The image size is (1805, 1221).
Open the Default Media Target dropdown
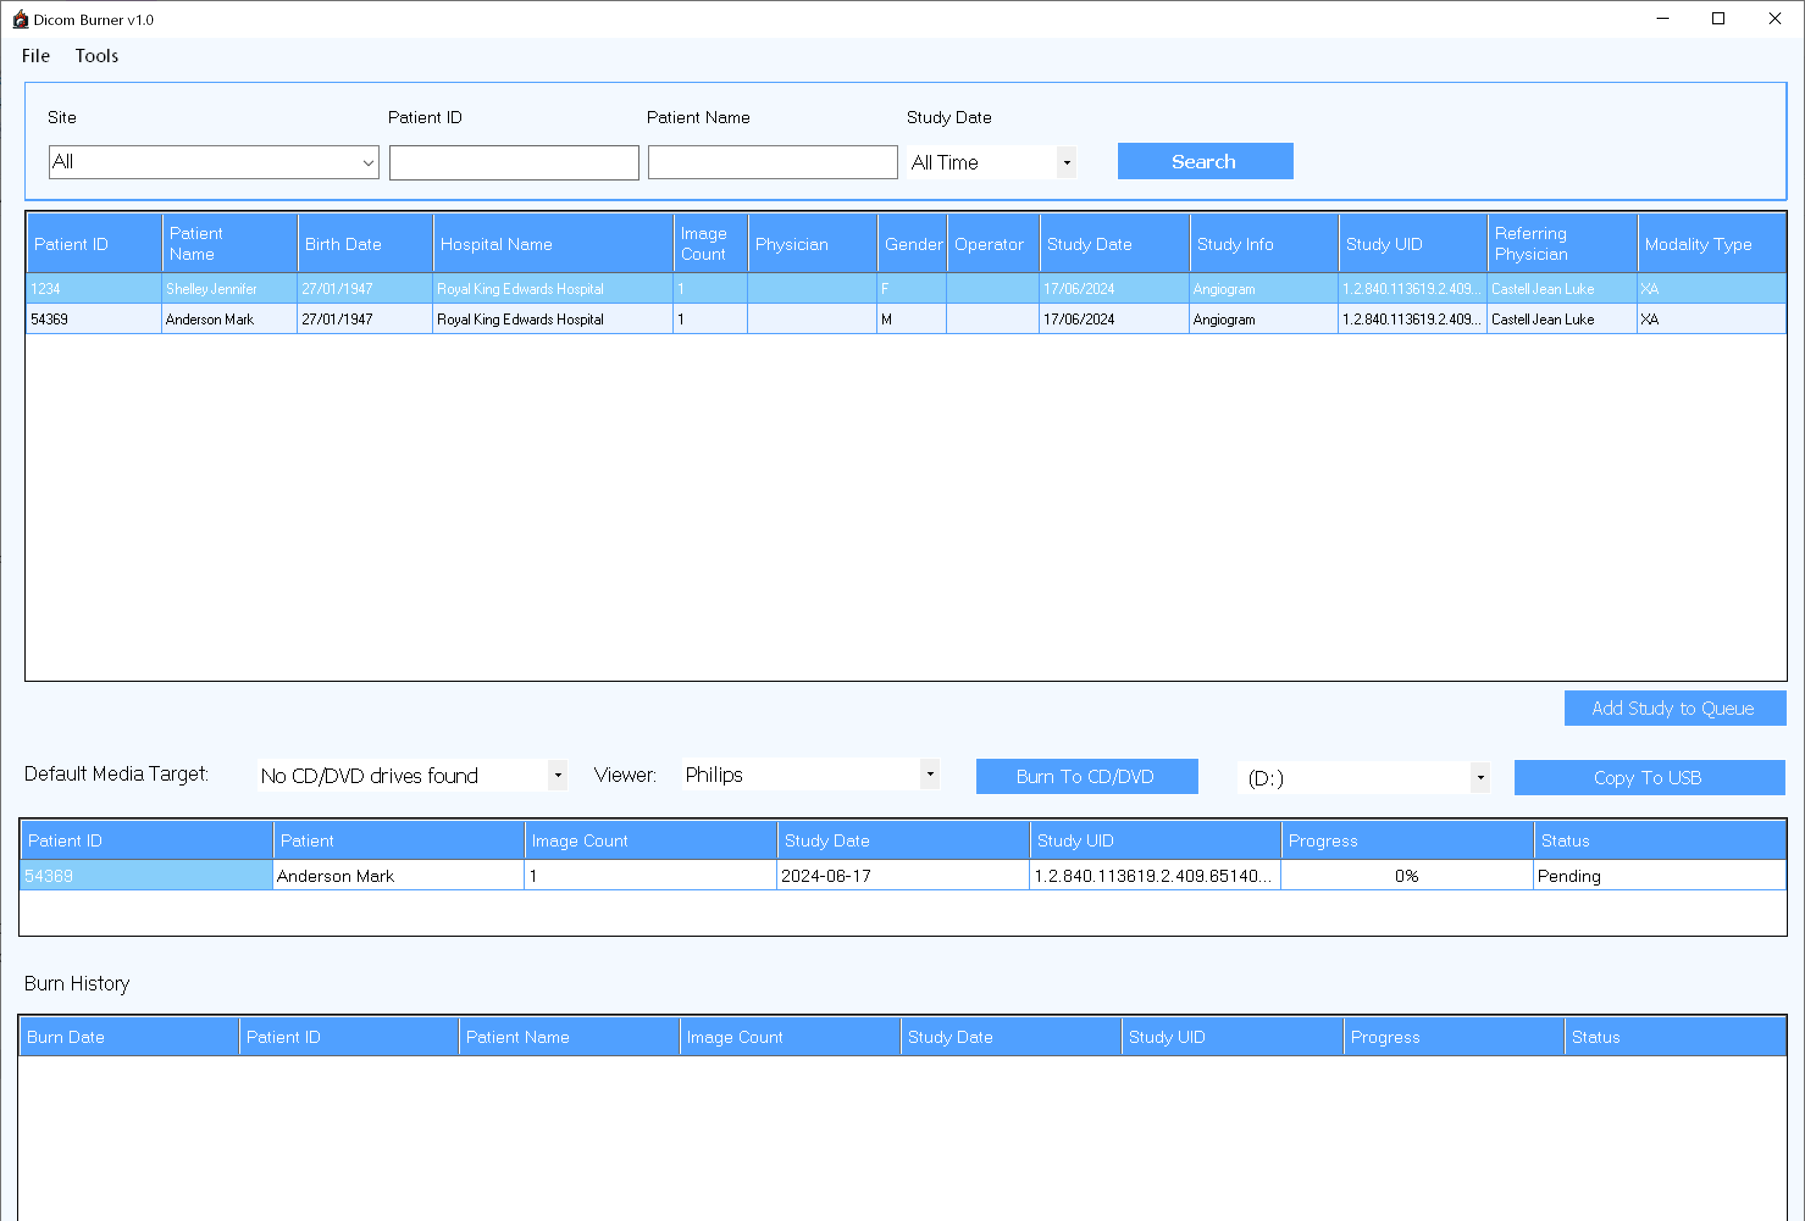[412, 775]
